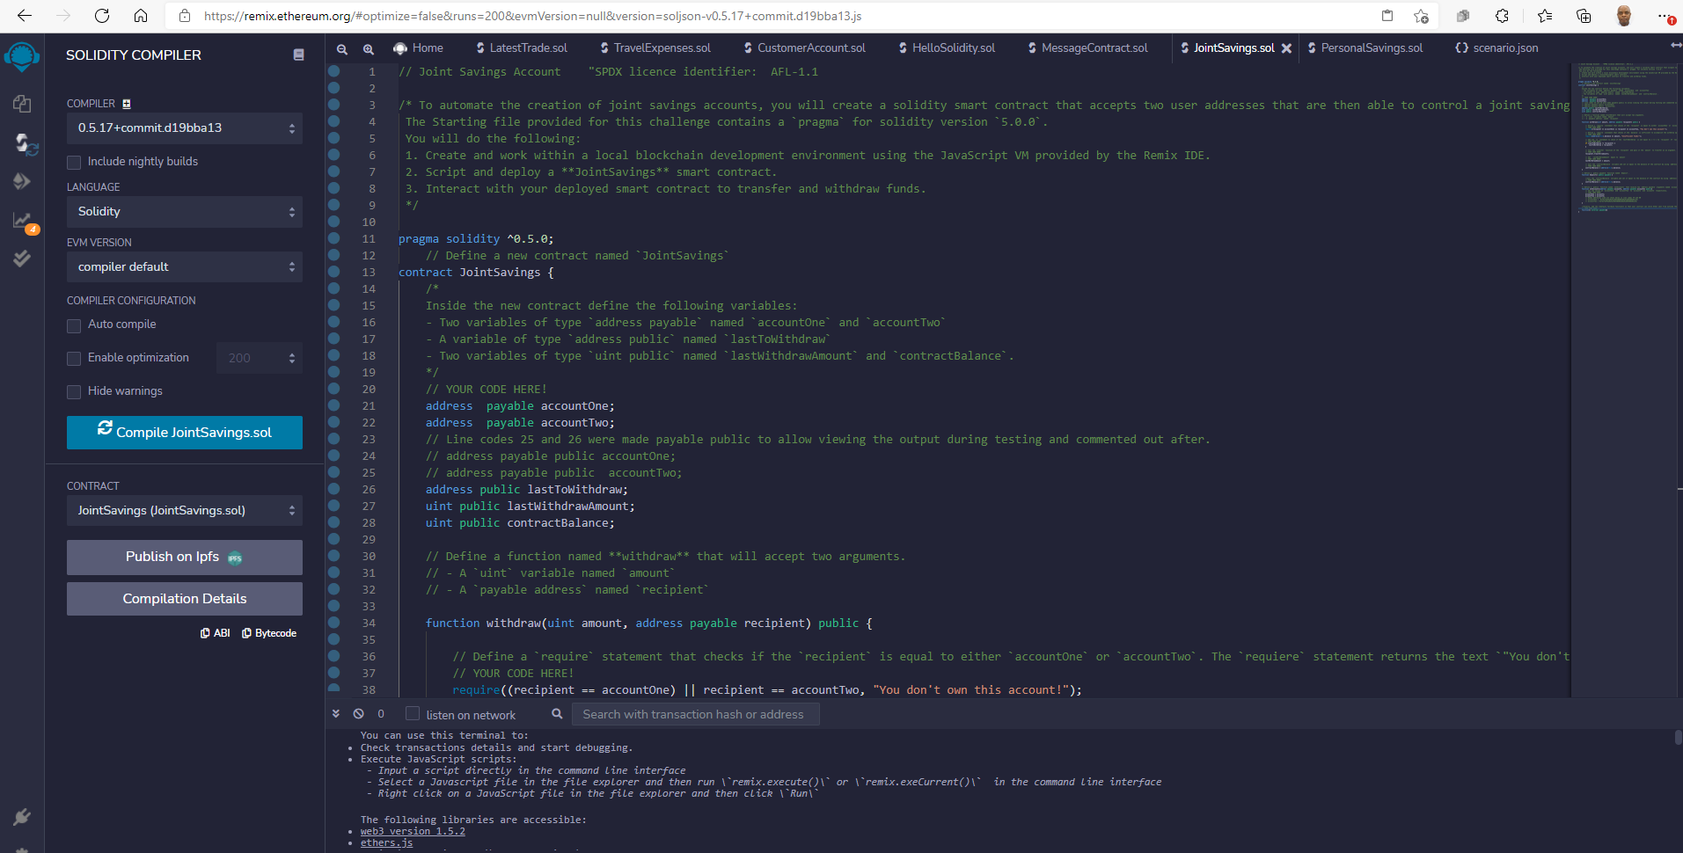Open the compiler version dropdown
Screen dimensions: 1683x853
pyautogui.click(x=184, y=128)
